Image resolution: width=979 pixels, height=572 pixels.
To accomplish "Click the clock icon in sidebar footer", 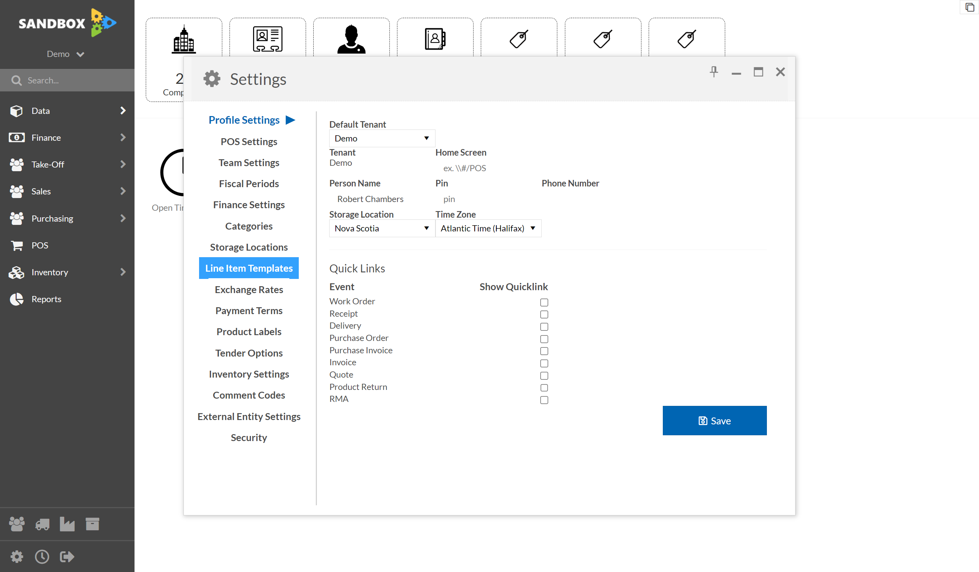I will [x=42, y=557].
